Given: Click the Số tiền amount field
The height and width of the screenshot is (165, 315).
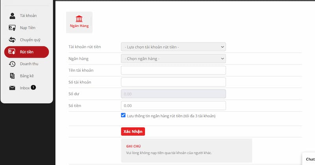Looking at the screenshot, I should tap(173, 106).
